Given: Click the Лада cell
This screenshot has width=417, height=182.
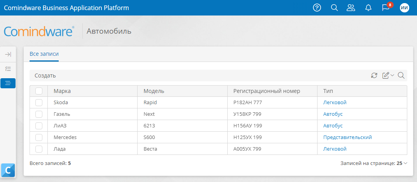Looking at the screenshot, I should click(92, 149).
